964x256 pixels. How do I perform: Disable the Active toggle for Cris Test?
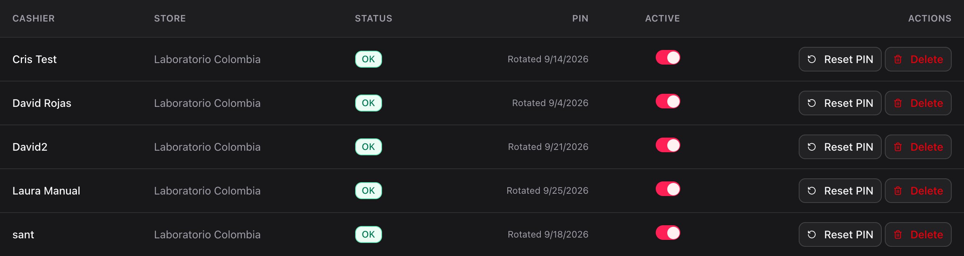point(668,58)
